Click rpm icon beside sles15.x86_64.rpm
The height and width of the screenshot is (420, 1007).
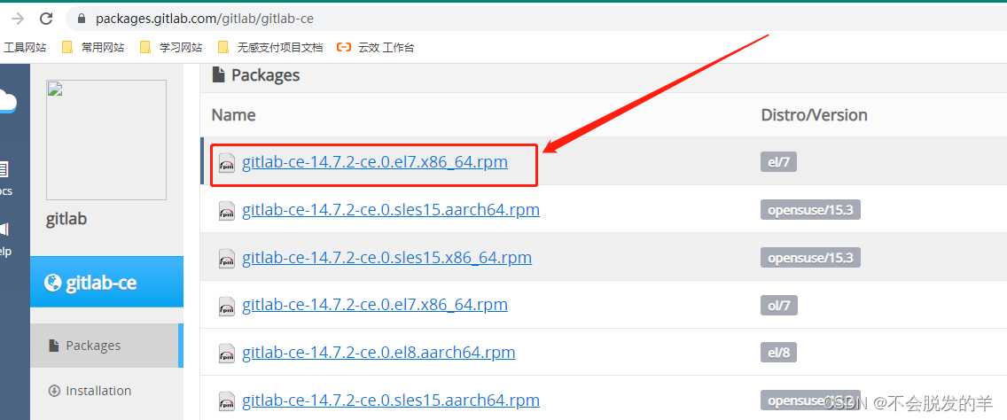(x=227, y=258)
